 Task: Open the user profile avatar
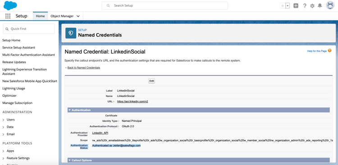click(x=330, y=5)
